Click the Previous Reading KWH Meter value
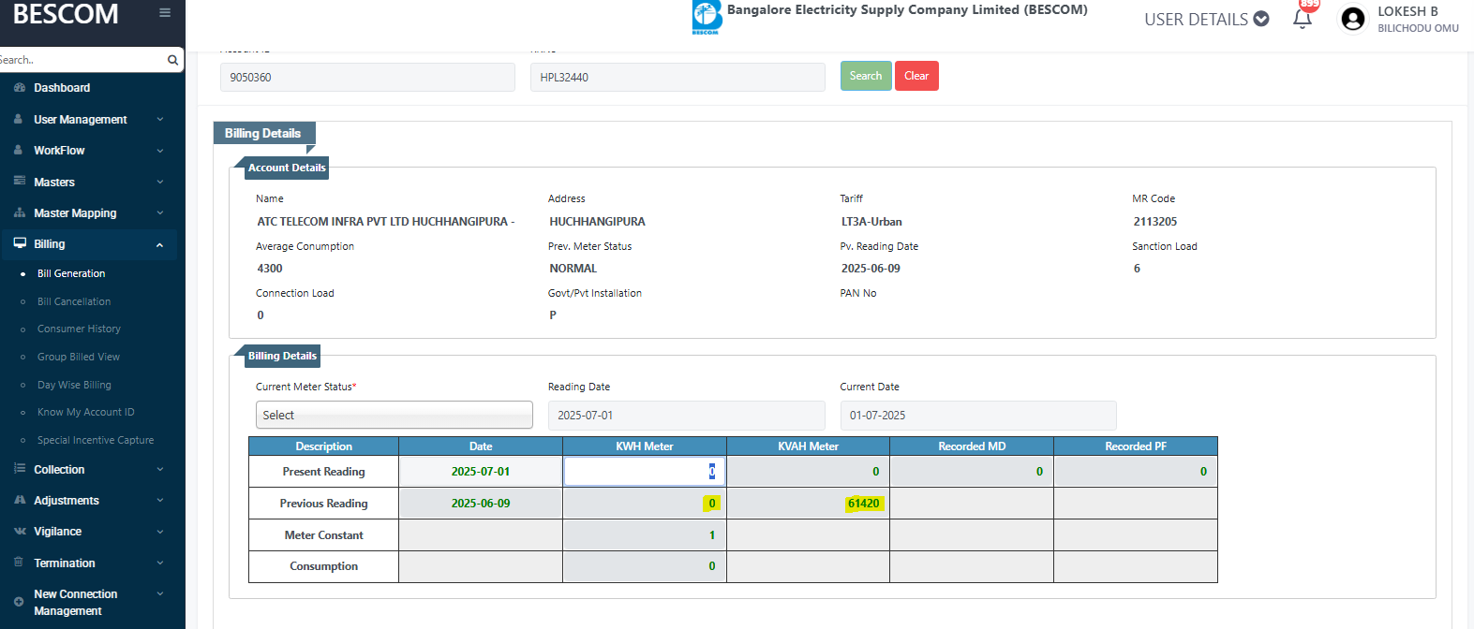This screenshot has width=1474, height=629. point(712,504)
